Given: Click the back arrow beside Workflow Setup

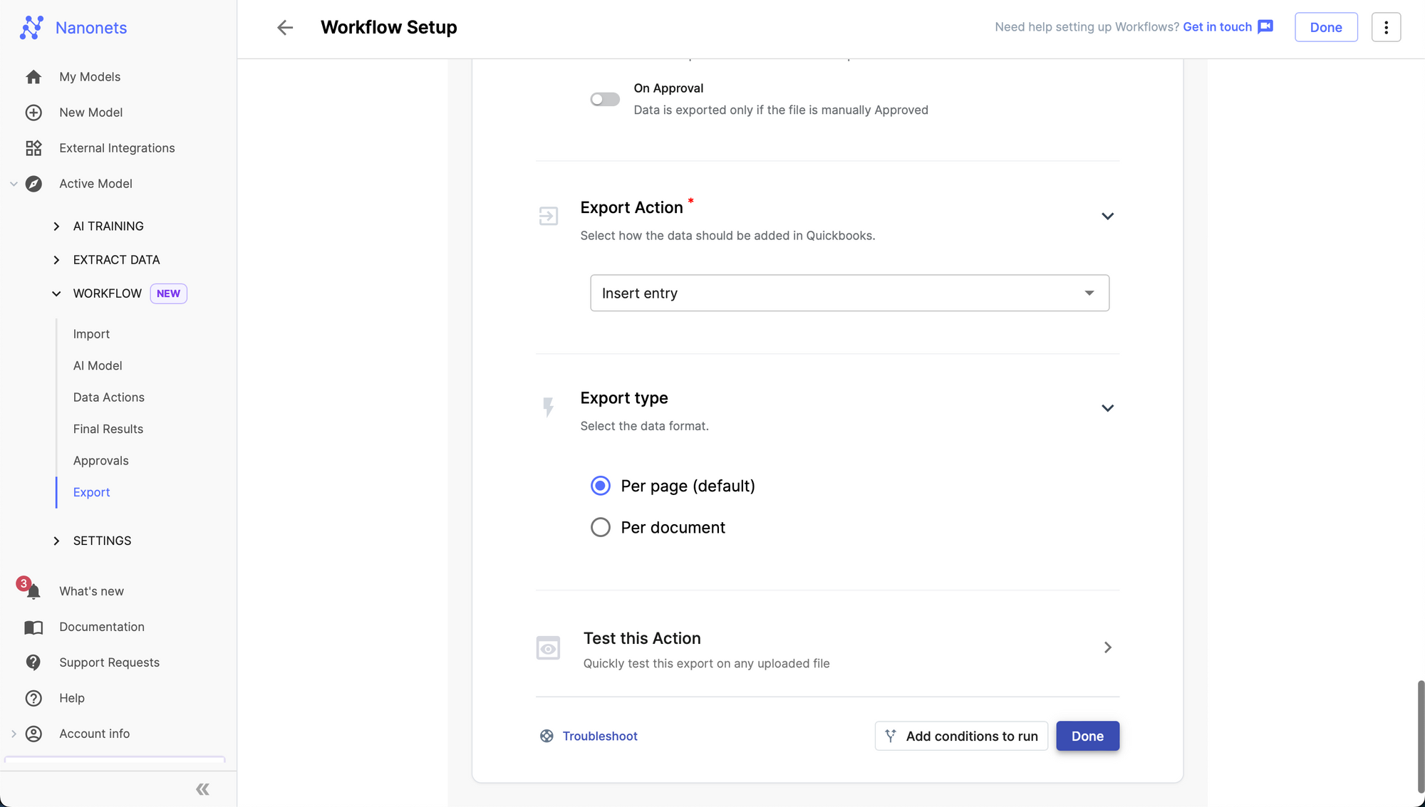Looking at the screenshot, I should [284, 27].
